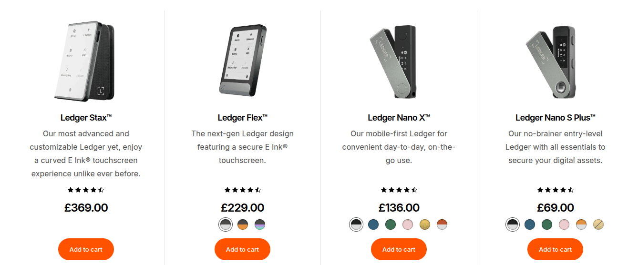
Task: Choose green color for Ledger Nano X
Action: pyautogui.click(x=391, y=224)
